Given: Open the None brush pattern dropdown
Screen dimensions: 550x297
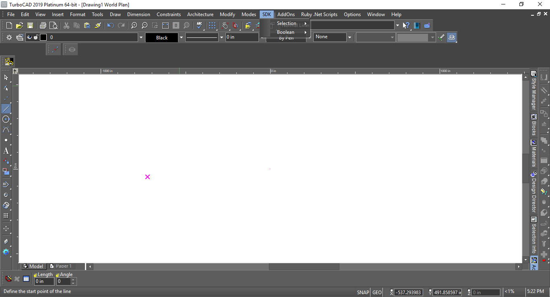Looking at the screenshot, I should click(349, 37).
